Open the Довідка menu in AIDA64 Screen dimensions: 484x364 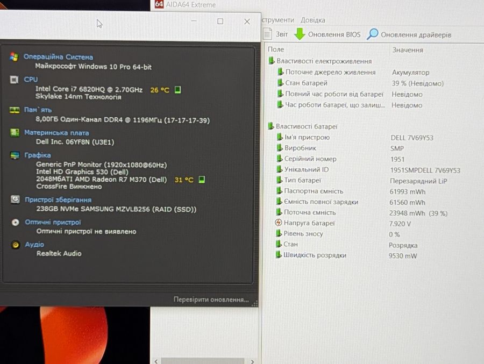pyautogui.click(x=312, y=20)
